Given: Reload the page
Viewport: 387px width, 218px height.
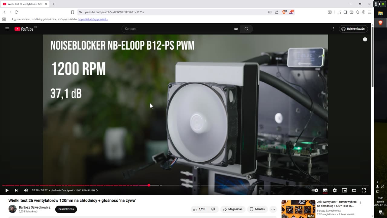Looking at the screenshot, I should click(16, 12).
